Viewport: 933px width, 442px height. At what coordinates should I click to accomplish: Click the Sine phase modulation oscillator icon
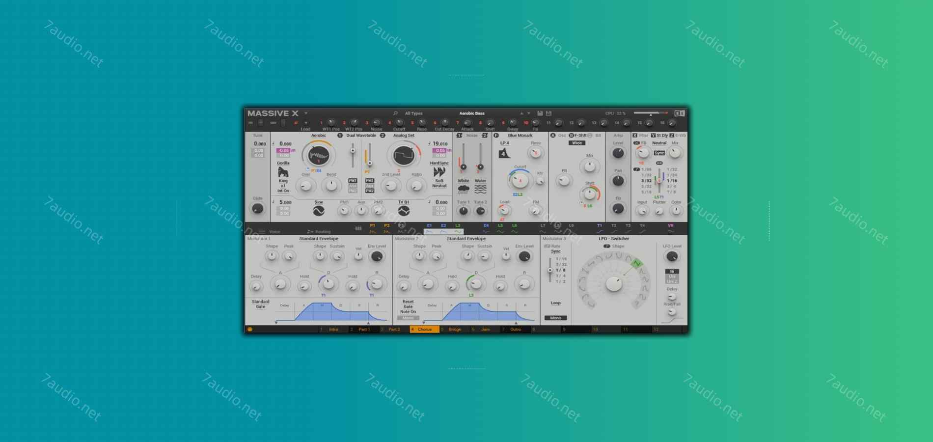319,211
